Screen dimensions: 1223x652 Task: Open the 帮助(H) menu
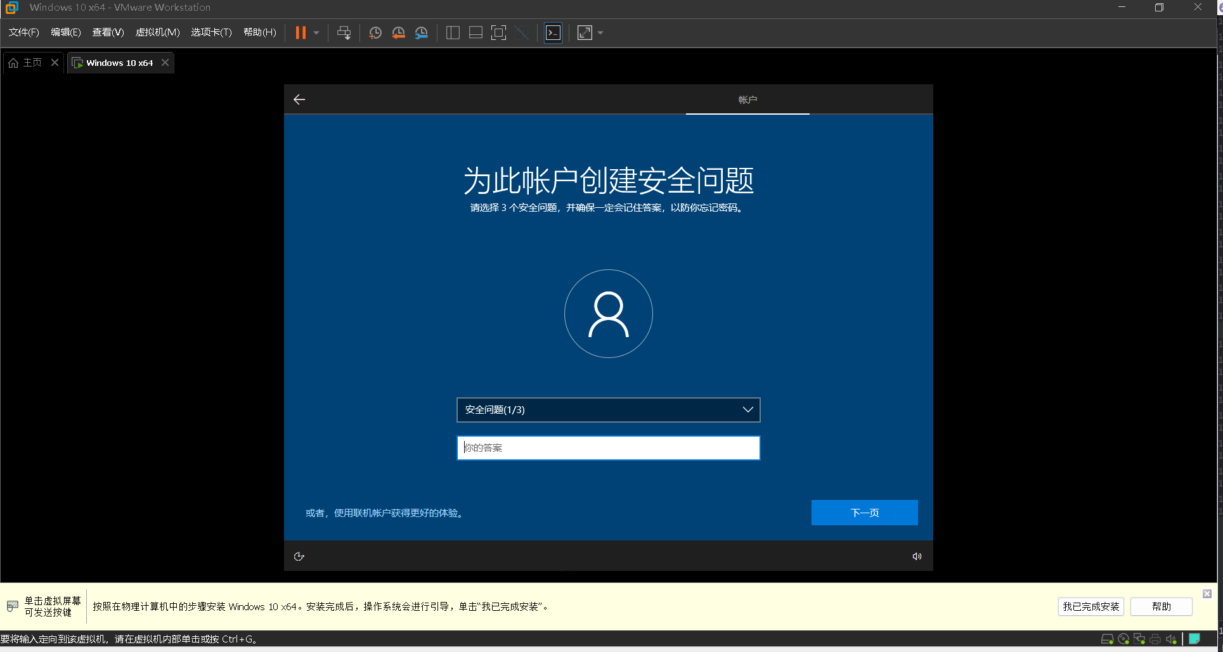260,32
